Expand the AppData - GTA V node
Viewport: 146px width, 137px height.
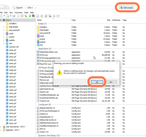1,130
